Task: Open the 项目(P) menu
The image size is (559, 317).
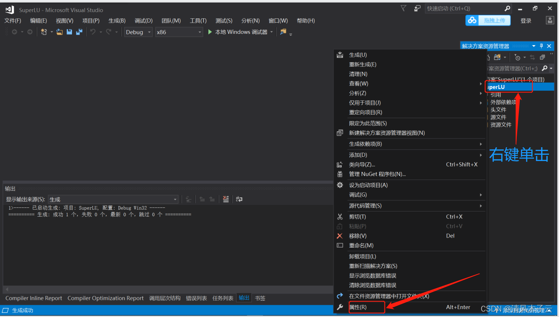Action: 91,20
